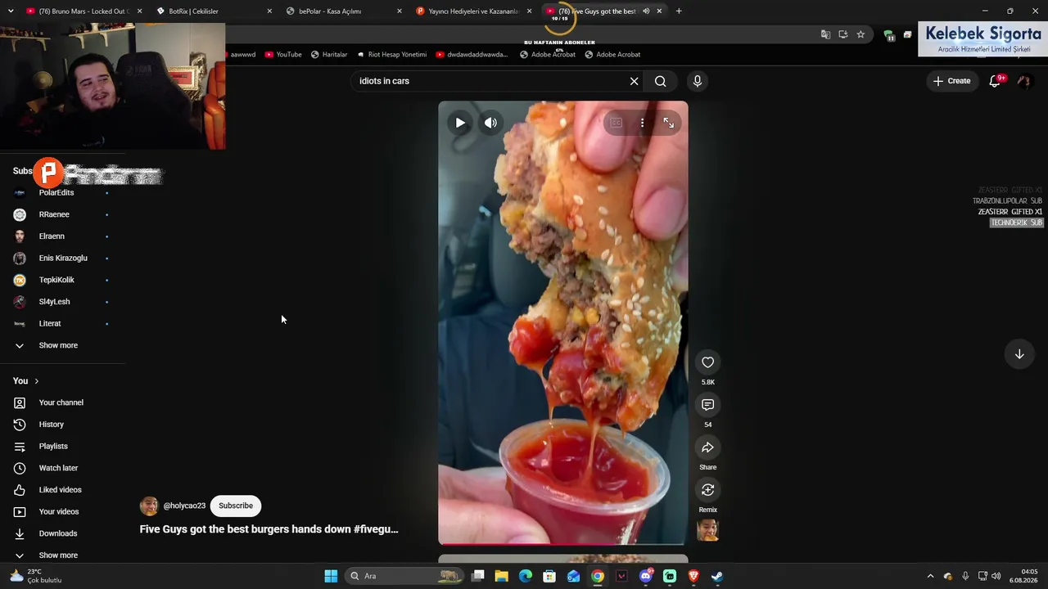Open the comments with 54 replies
1048x589 pixels.
click(x=708, y=405)
